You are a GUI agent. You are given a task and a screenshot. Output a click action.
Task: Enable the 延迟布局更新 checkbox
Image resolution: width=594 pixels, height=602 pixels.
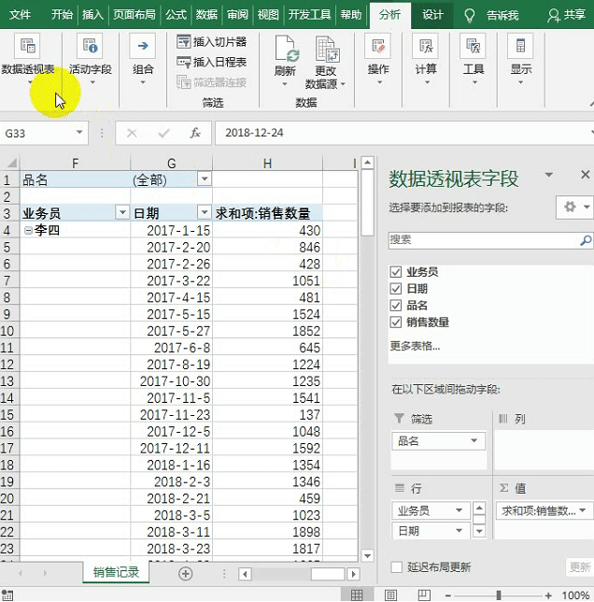click(397, 566)
